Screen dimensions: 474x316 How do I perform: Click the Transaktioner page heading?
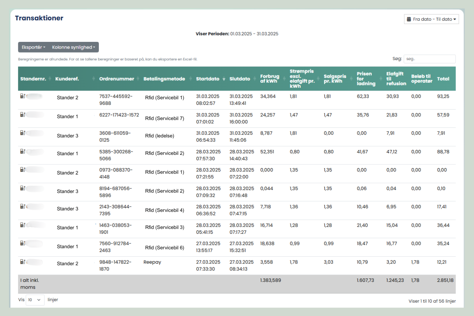point(39,18)
